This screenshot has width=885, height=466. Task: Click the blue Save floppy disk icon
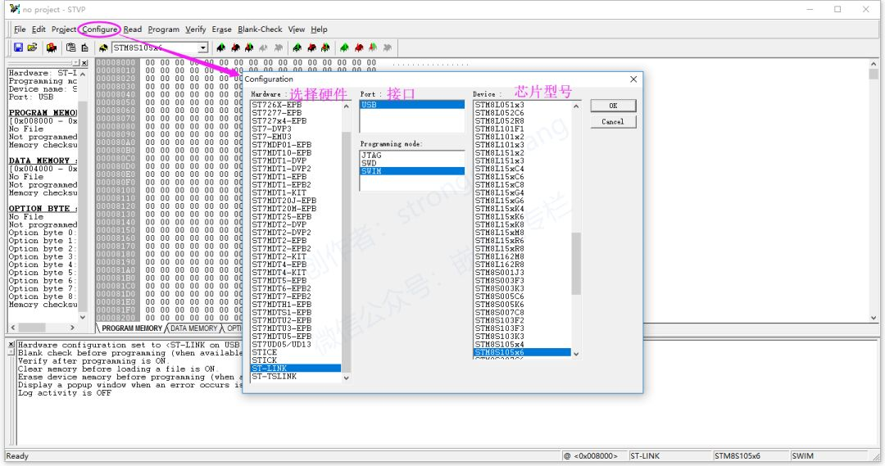(x=18, y=48)
